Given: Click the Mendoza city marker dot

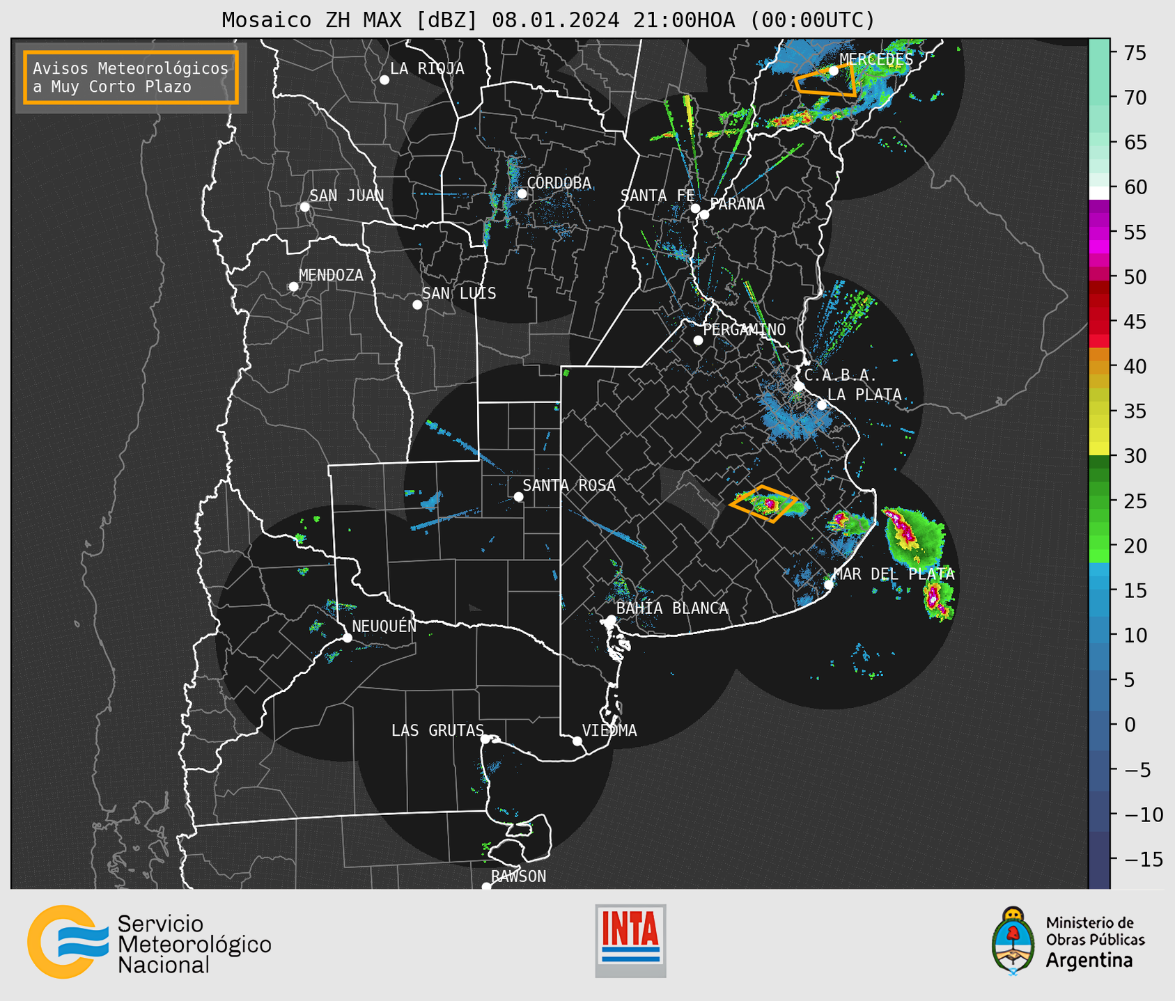Looking at the screenshot, I should click(293, 287).
